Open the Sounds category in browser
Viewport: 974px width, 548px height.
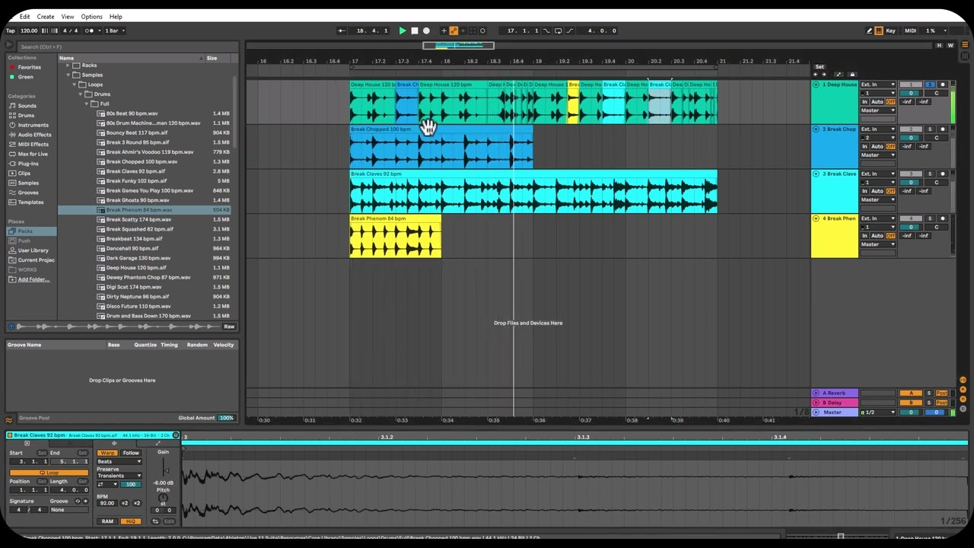click(27, 106)
